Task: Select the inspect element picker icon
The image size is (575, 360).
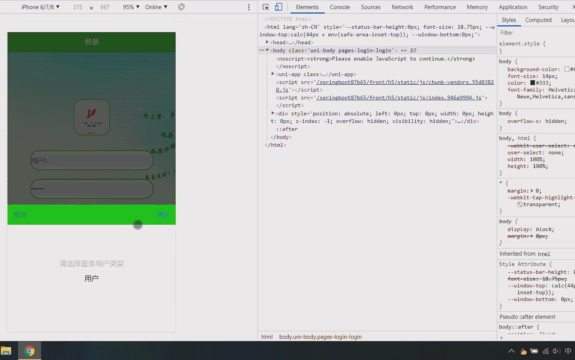Action: coord(266,7)
